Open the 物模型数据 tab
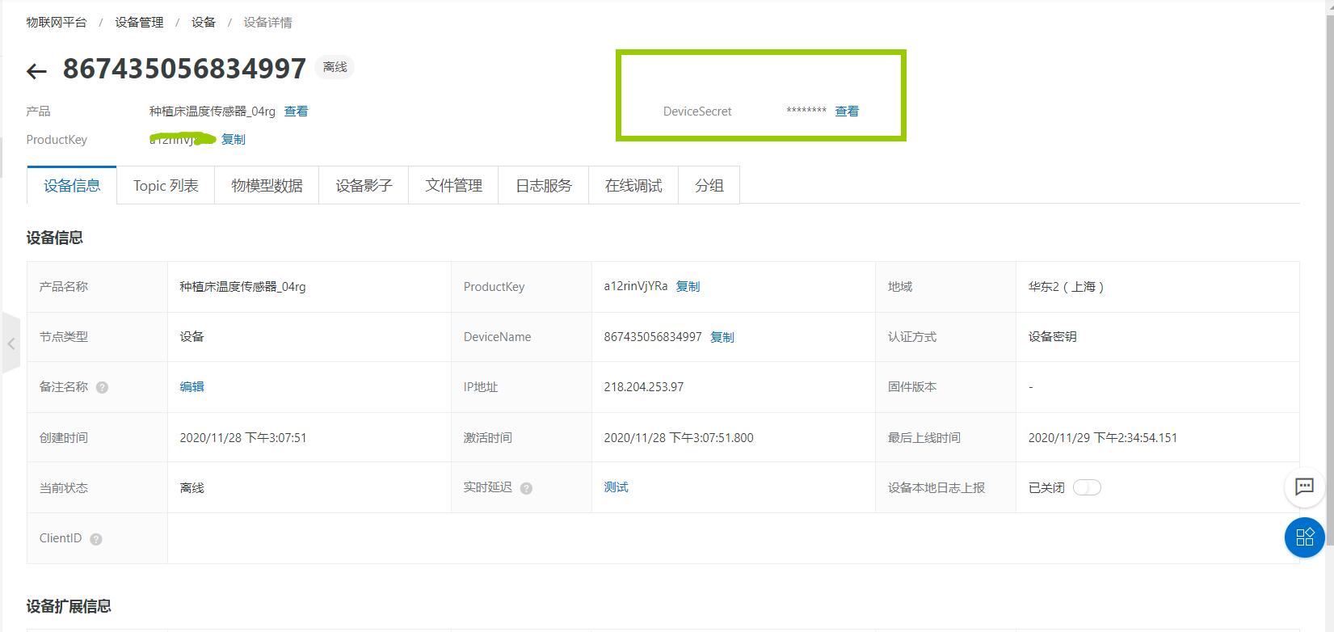The height and width of the screenshot is (632, 1334). tap(267, 186)
